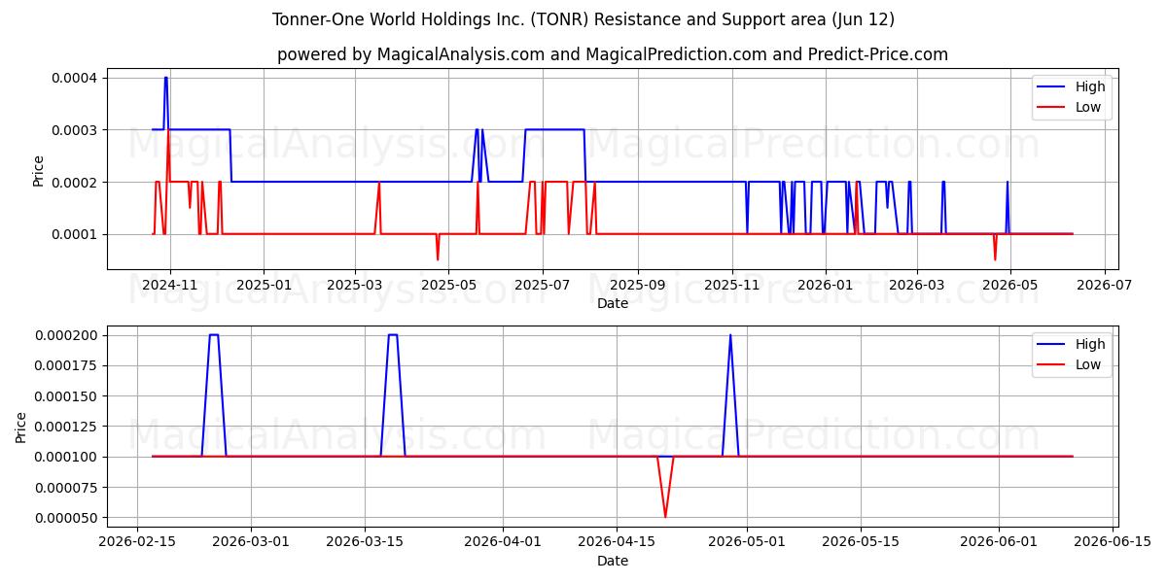Click the 0.000200 y-axis label in bottom chart
This screenshot has height=583, width=1167.
point(64,335)
